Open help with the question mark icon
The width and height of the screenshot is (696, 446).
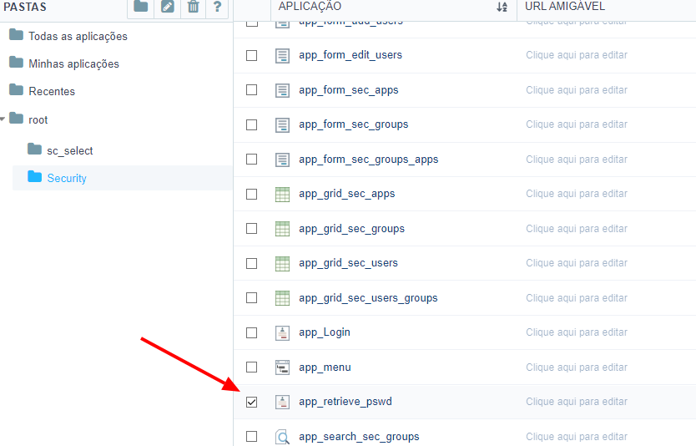click(x=217, y=8)
